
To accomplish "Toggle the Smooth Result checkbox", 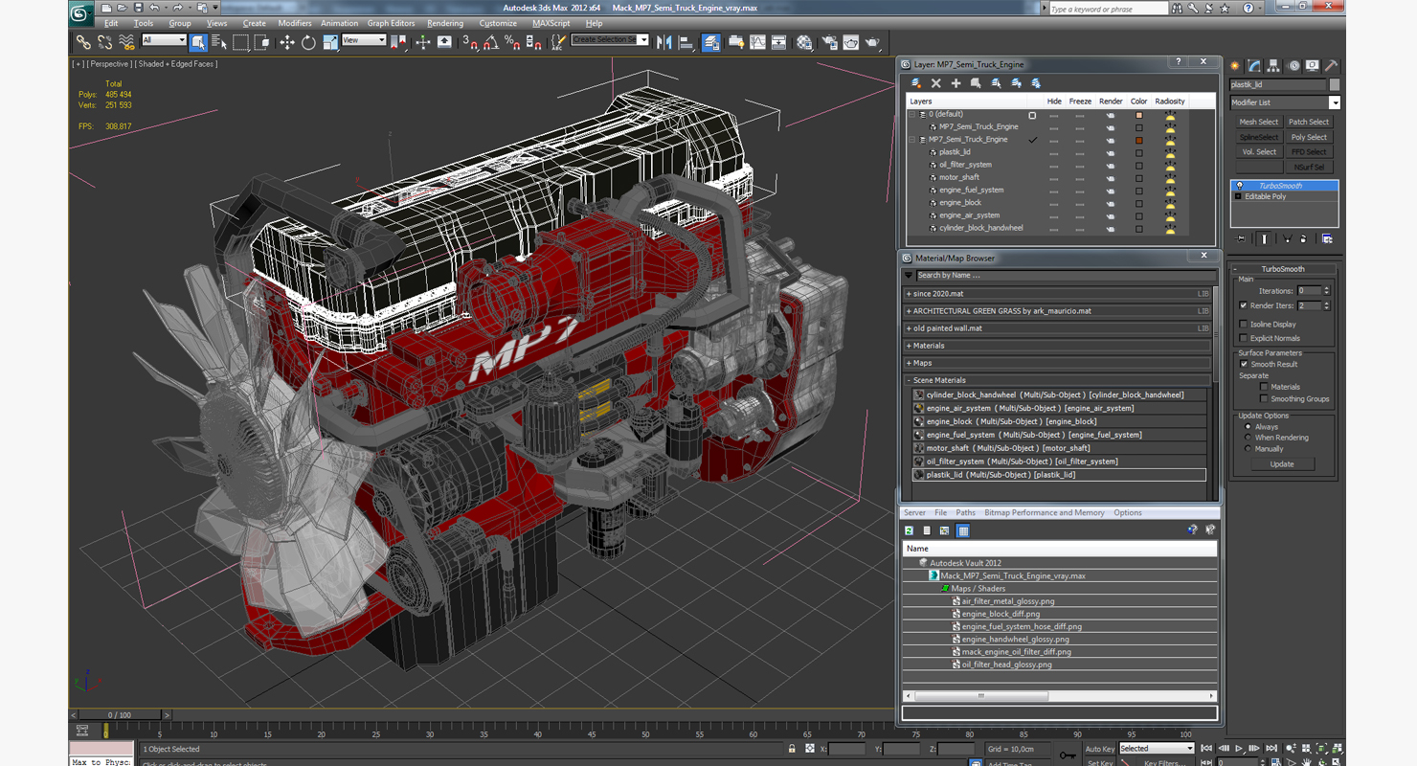I will click(1244, 364).
